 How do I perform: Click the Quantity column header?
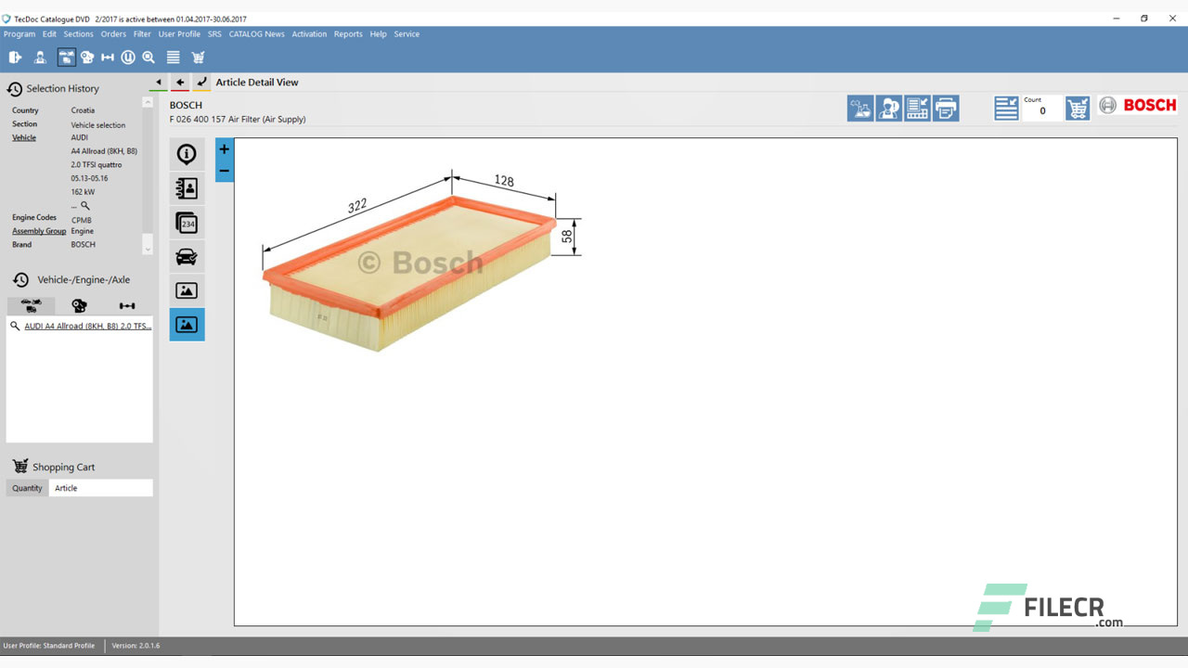27,488
